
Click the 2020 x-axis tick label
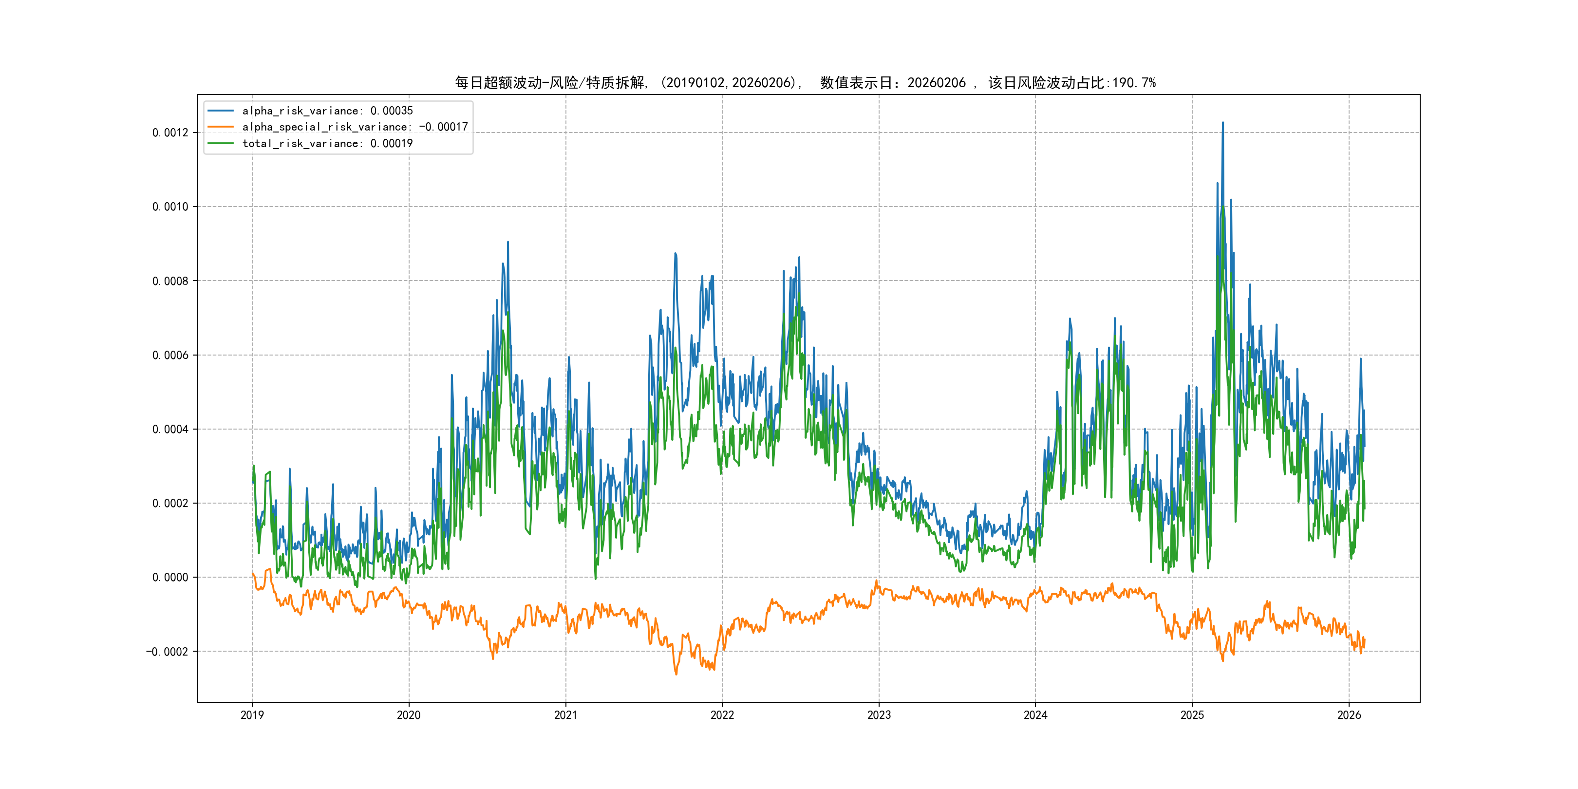point(409,715)
